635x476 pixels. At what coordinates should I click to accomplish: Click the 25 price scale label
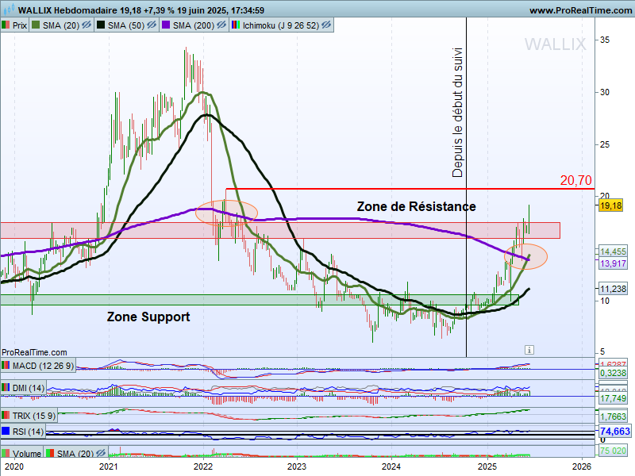coord(605,144)
